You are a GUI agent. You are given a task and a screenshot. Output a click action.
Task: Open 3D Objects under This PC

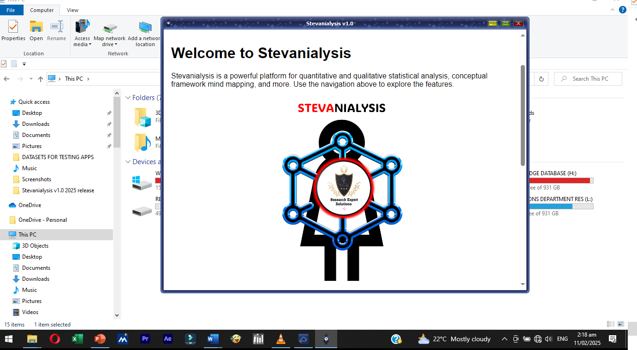(x=35, y=246)
